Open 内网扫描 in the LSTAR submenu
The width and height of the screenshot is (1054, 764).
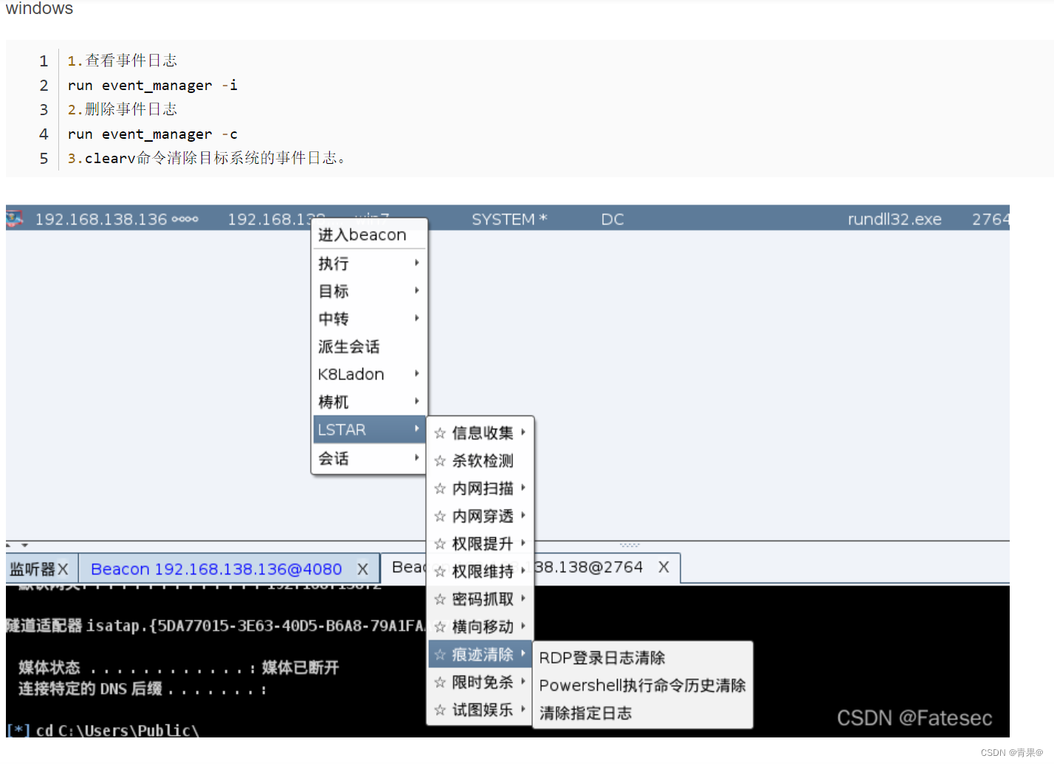(x=480, y=488)
